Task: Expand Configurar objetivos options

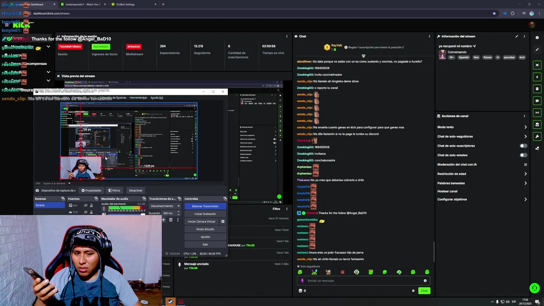Action: tap(525, 199)
